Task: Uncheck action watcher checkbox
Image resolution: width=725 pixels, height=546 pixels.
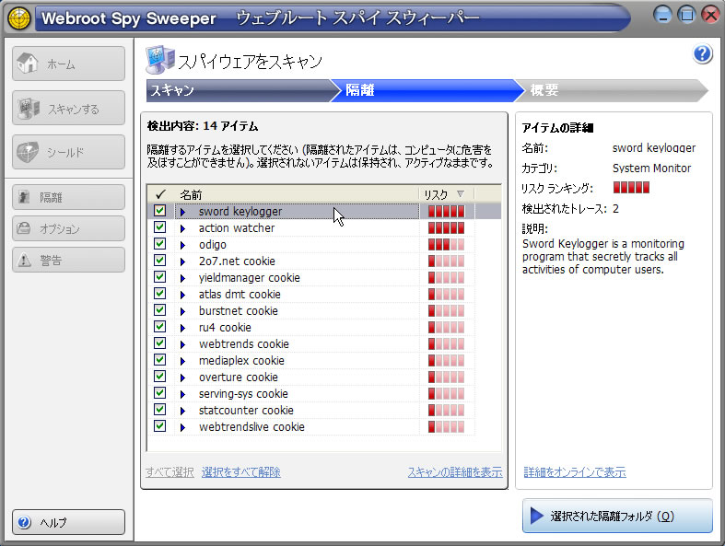Action: 160,227
